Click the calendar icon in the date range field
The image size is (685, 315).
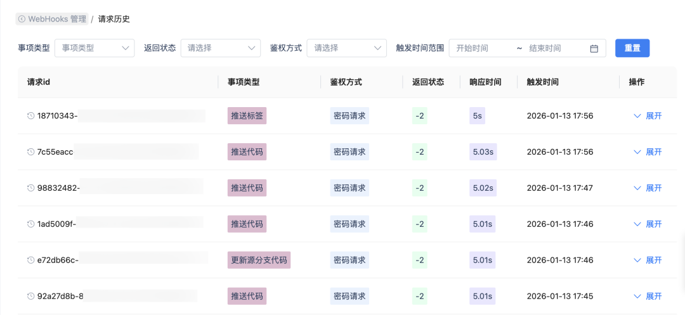[594, 48]
